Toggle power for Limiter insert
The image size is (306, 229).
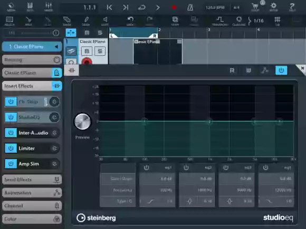11,148
